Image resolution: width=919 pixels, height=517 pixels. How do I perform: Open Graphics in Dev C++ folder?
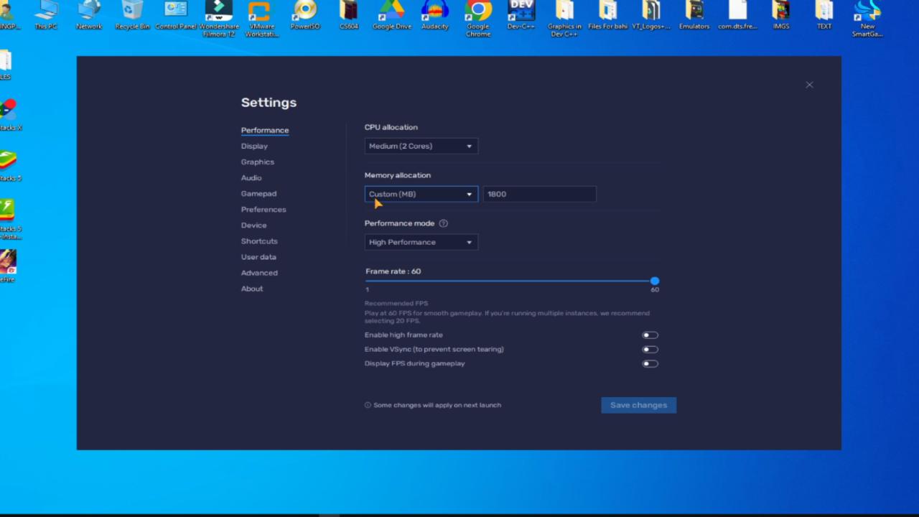tap(564, 18)
